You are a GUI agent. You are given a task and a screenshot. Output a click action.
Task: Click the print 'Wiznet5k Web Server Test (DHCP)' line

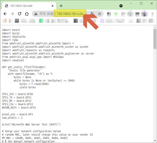point(31,125)
